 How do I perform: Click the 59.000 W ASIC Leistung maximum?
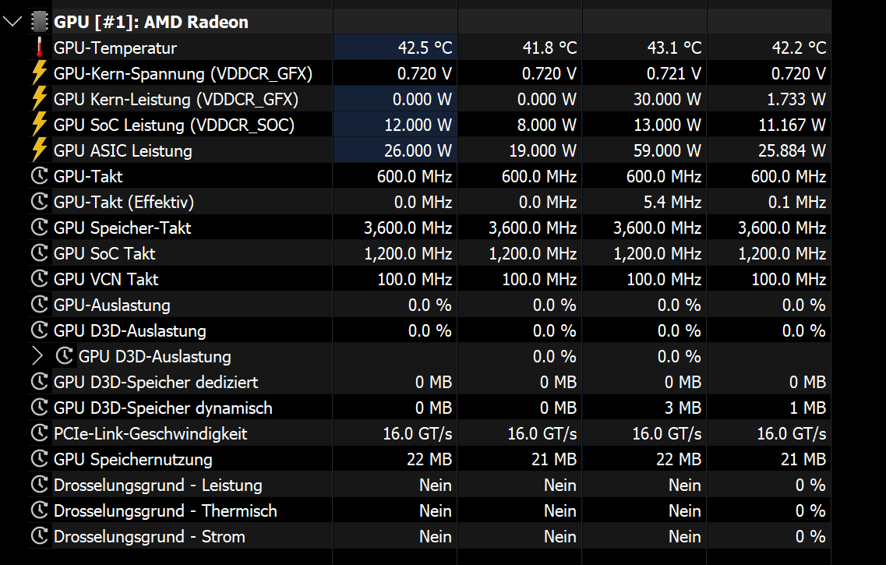667,151
